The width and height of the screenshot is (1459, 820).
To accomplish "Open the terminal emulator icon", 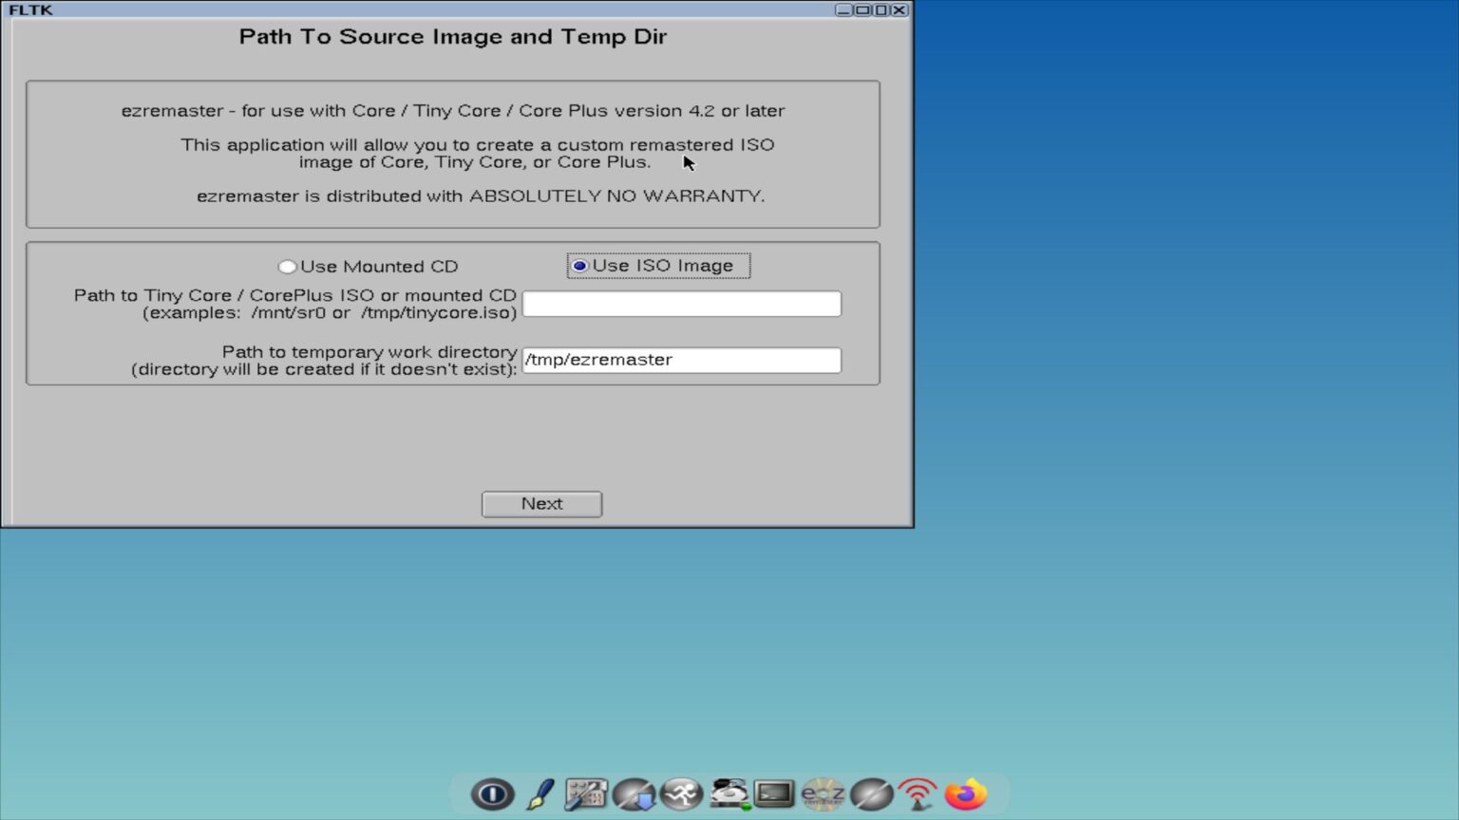I will [776, 793].
